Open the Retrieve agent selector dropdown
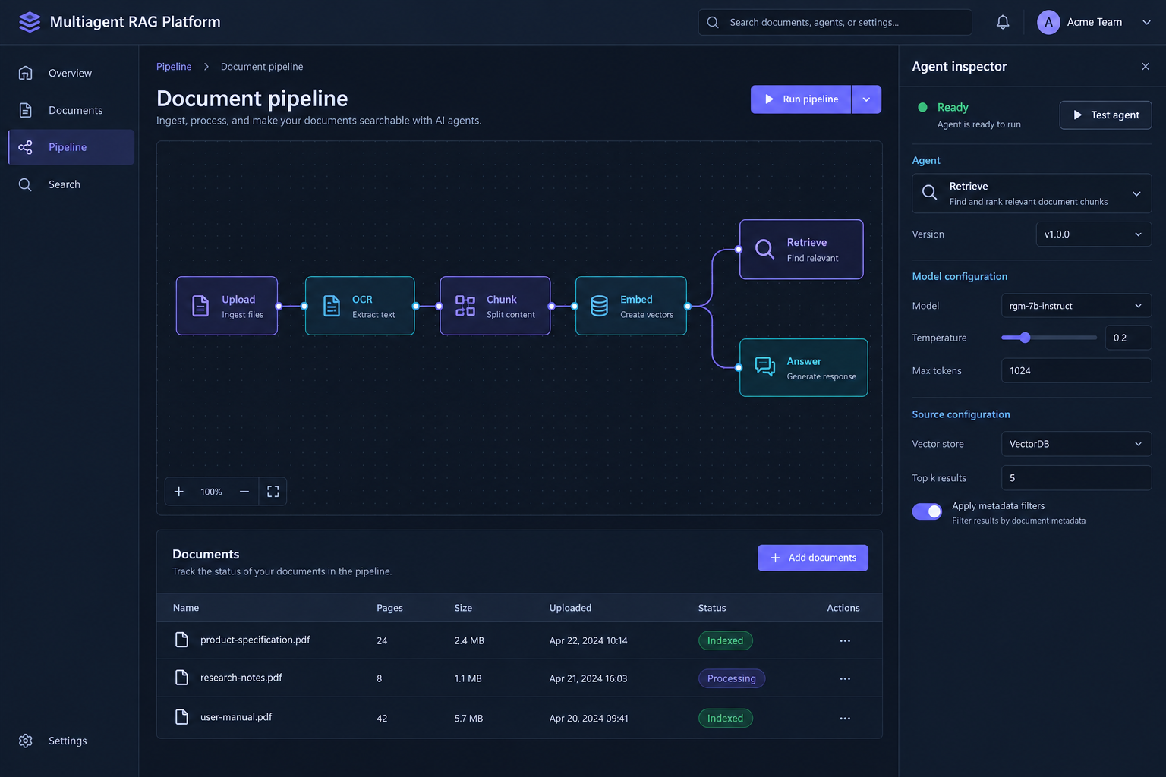 1032,193
